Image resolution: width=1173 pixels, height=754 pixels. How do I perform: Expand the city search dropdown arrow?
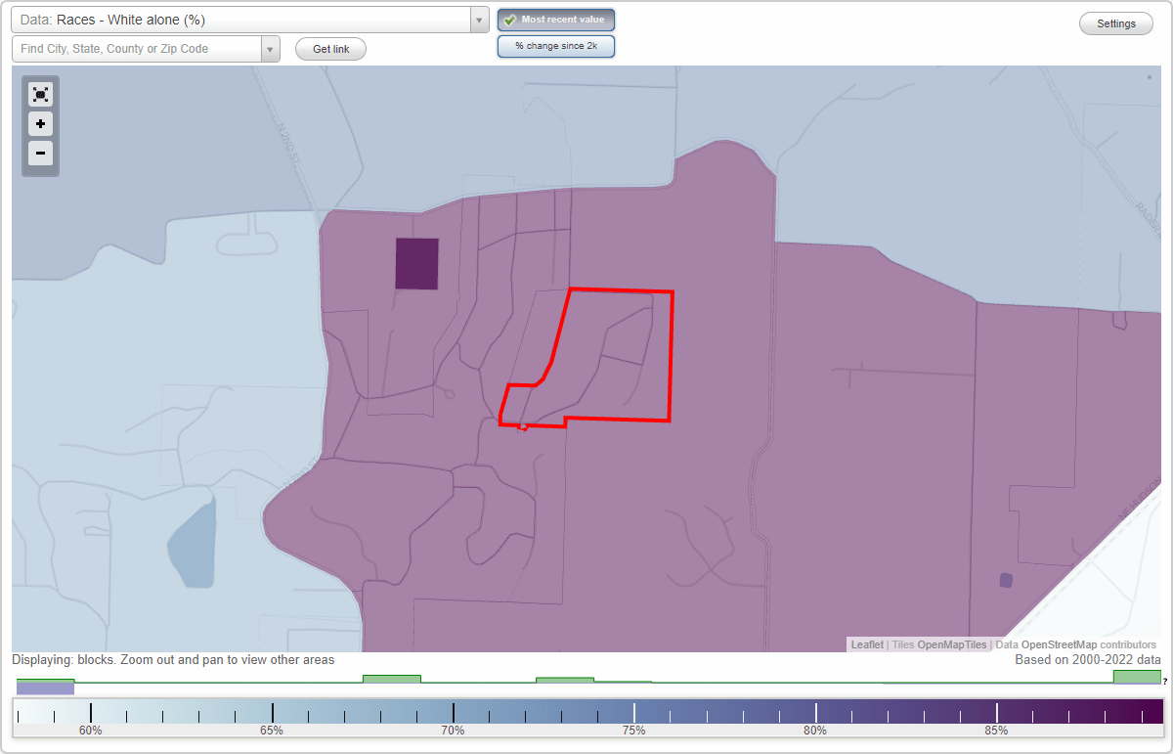pyautogui.click(x=271, y=49)
